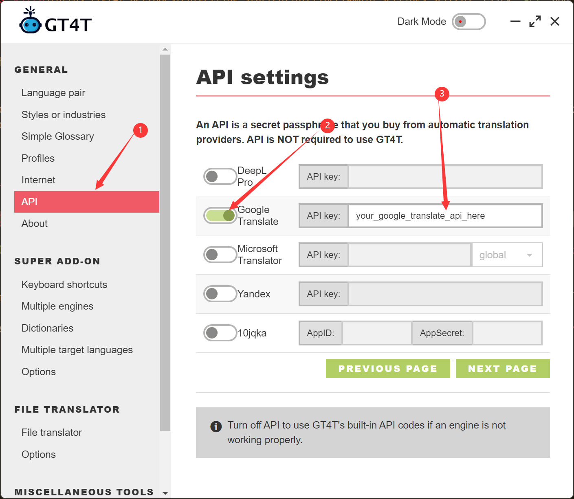Viewport: 574px width, 499px height.
Task: Click the Google Translate API key field
Action: (445, 216)
